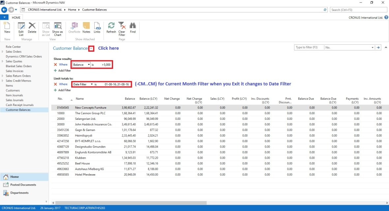The image size is (389, 211).
Task: Select Show as Chart view
Action: [x=57, y=28]
